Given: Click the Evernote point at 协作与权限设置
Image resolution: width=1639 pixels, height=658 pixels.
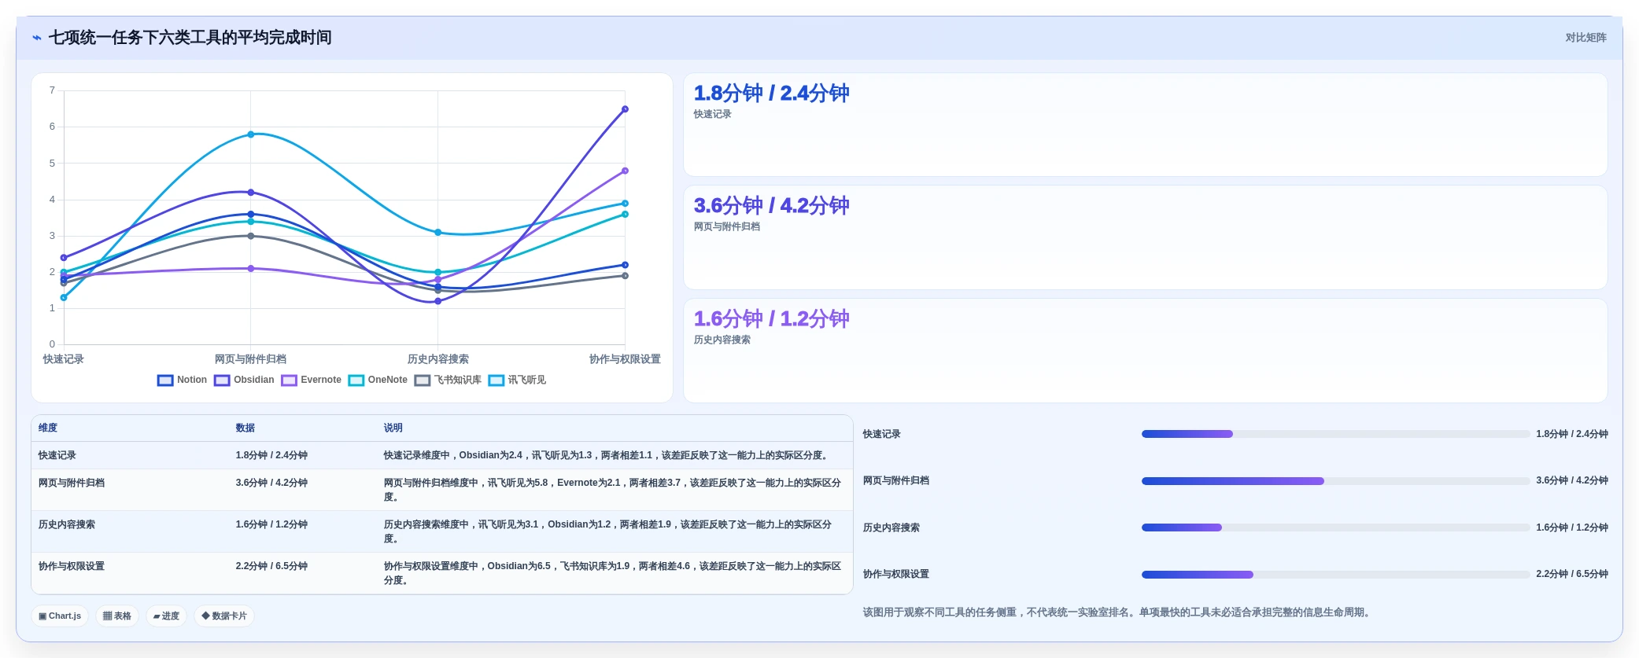Looking at the screenshot, I should pyautogui.click(x=625, y=171).
